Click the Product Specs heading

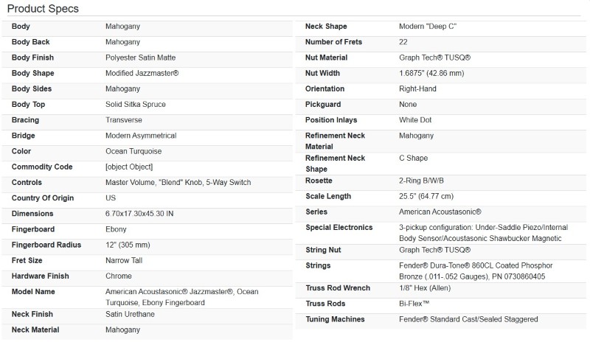pyautogui.click(x=43, y=9)
